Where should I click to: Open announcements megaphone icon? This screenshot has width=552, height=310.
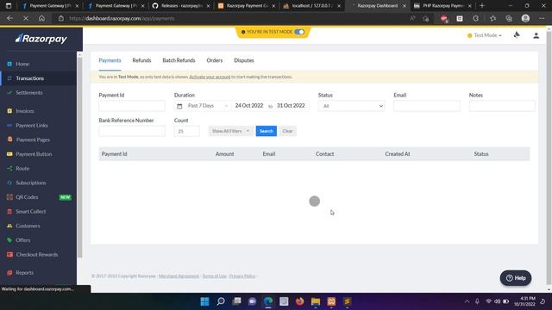[x=517, y=34]
